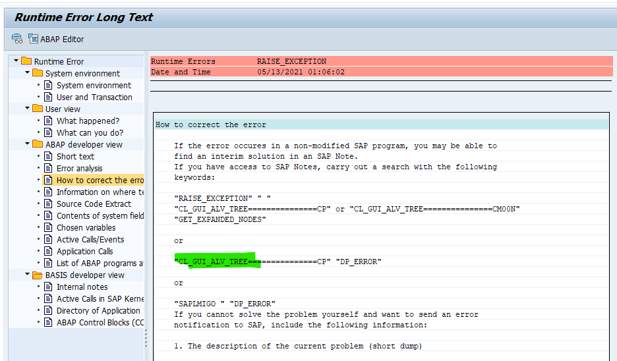Collapse the BASIS developer view arrow
Screen dimensions: 617x361
[28, 275]
